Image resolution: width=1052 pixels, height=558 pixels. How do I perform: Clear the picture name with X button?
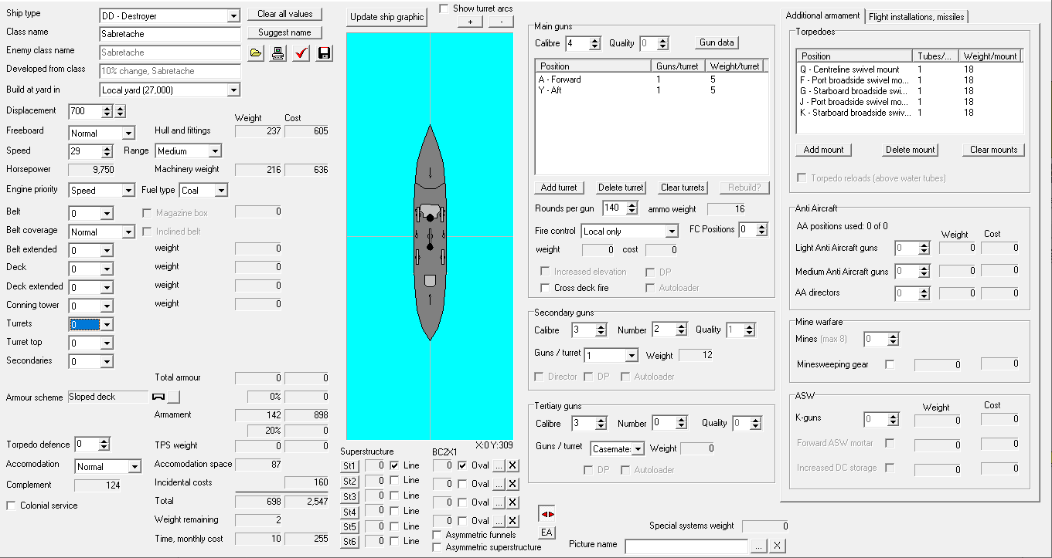pyautogui.click(x=778, y=546)
